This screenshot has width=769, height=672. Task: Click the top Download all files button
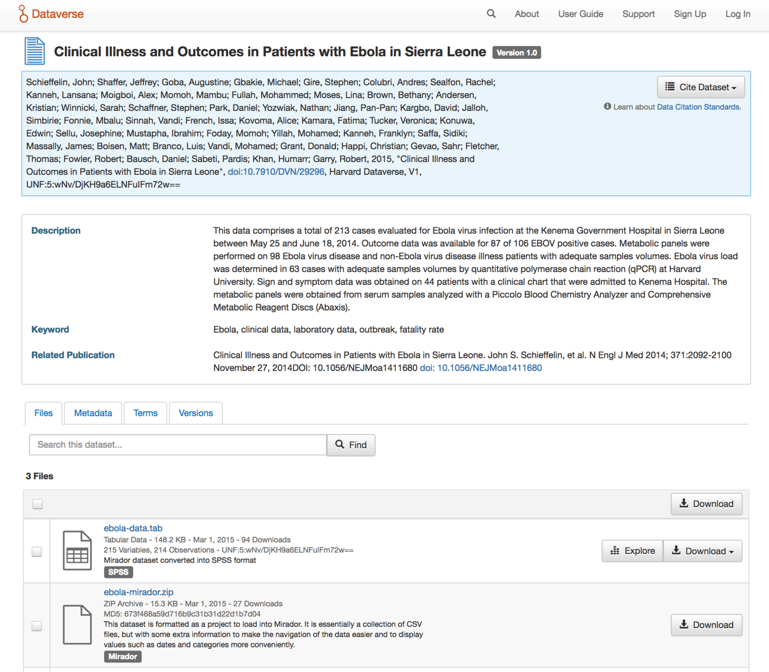point(706,504)
